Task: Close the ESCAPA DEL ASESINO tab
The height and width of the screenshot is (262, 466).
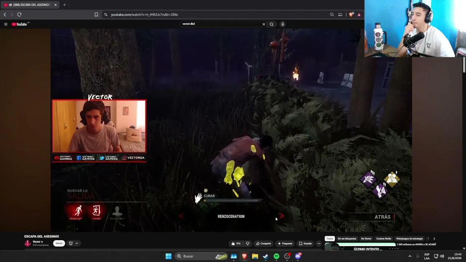Action: pos(55,5)
